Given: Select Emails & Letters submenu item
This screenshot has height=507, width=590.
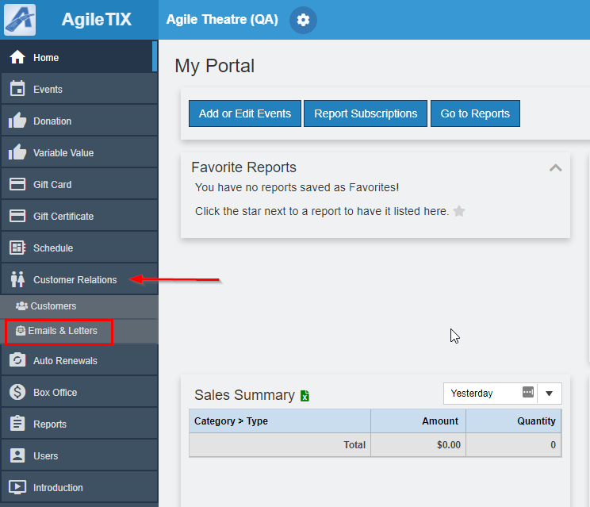Looking at the screenshot, I should coord(79,331).
